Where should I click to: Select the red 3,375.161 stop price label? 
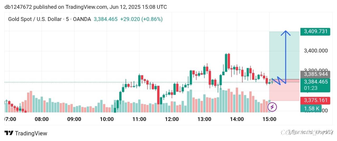tap(315, 100)
